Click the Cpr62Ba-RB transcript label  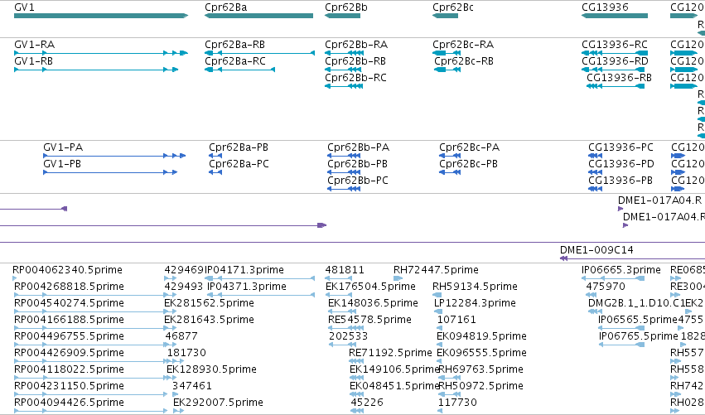point(234,45)
